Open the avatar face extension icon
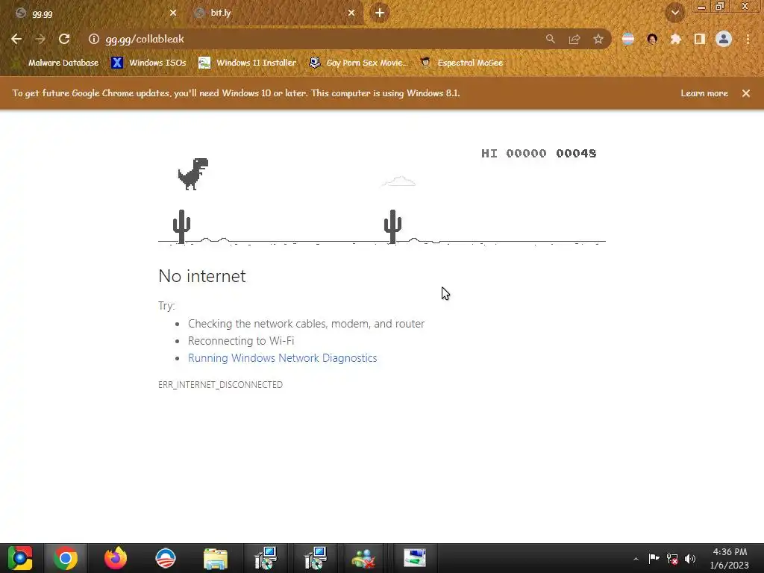 coord(652,39)
